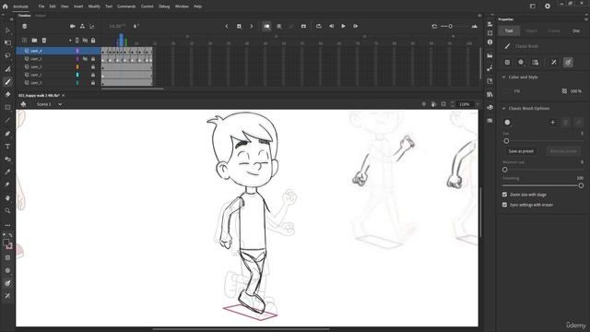Select the Pen tool
This screenshot has width=590, height=332.
pos(7,133)
